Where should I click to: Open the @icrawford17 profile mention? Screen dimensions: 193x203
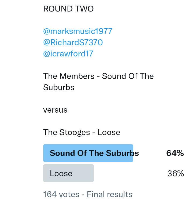point(68,54)
